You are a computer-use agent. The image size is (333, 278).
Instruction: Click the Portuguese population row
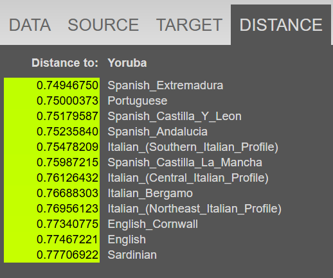point(138,101)
